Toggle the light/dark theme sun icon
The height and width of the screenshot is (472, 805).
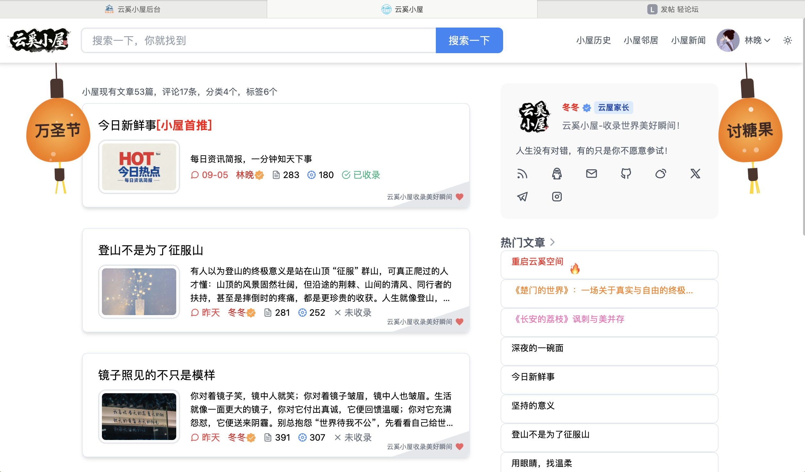(787, 40)
